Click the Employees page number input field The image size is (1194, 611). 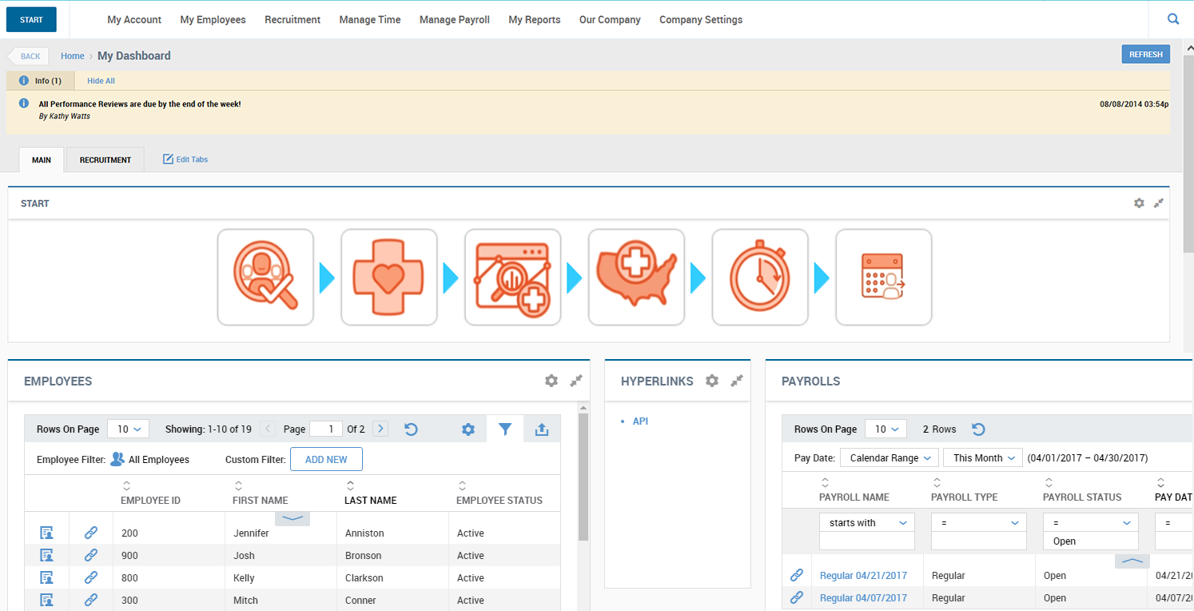(x=326, y=429)
